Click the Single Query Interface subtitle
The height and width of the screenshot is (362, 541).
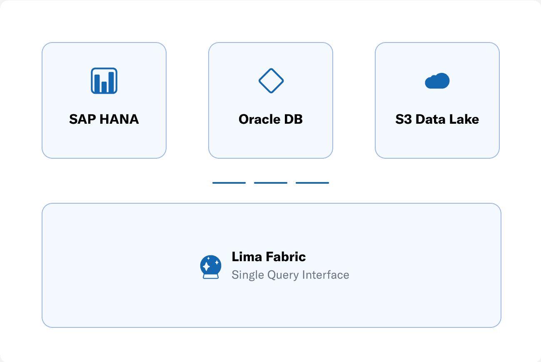(290, 275)
